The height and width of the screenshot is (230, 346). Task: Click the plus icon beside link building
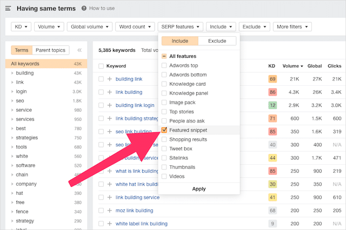pyautogui.click(x=110, y=92)
